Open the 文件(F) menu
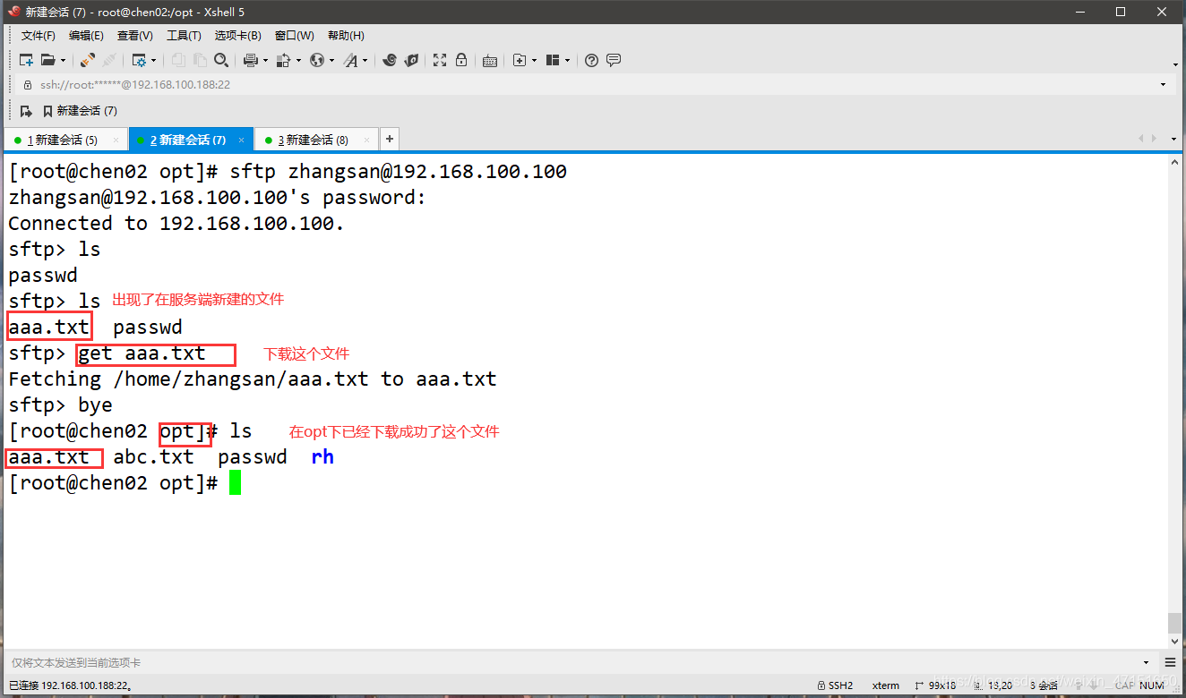 click(39, 36)
